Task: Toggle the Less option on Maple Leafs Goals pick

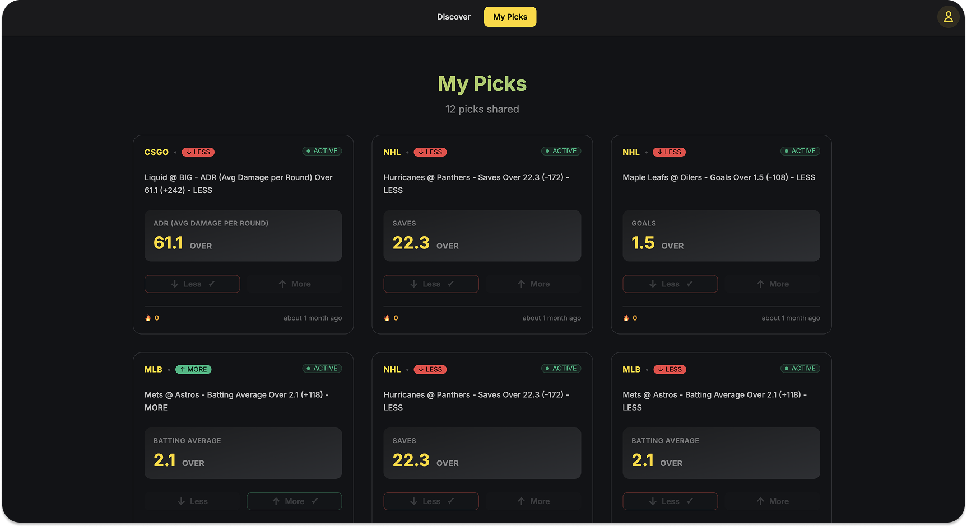Action: tap(670, 284)
